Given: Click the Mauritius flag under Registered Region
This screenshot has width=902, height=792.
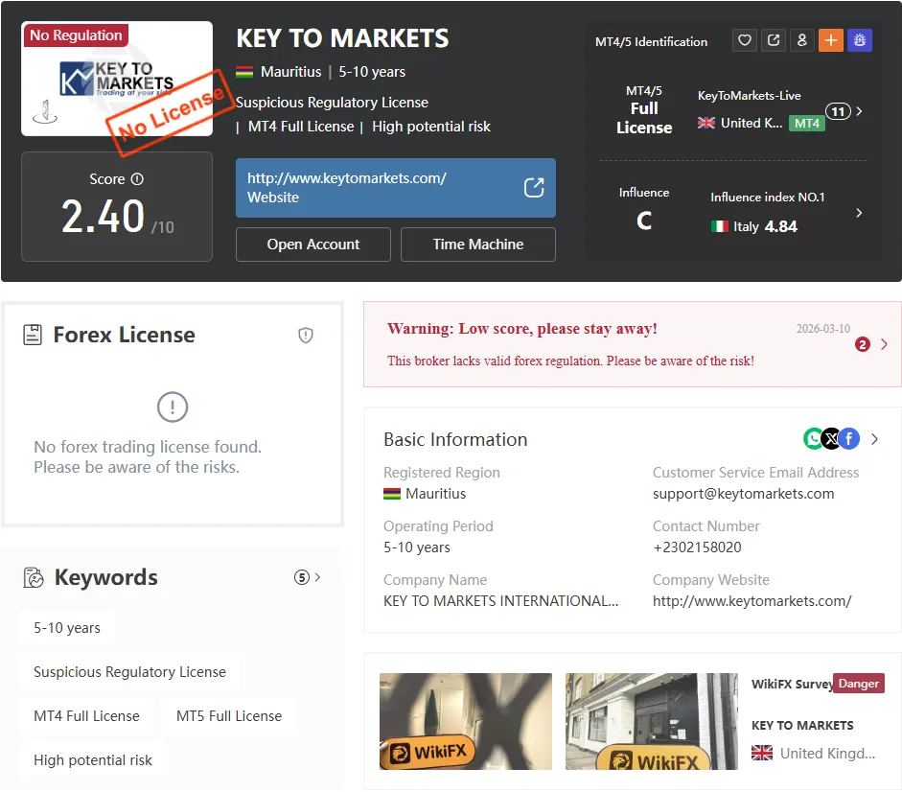Looking at the screenshot, I should [x=392, y=494].
